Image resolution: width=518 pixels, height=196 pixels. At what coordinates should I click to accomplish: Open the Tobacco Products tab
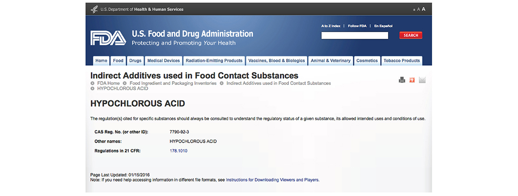pyautogui.click(x=401, y=61)
